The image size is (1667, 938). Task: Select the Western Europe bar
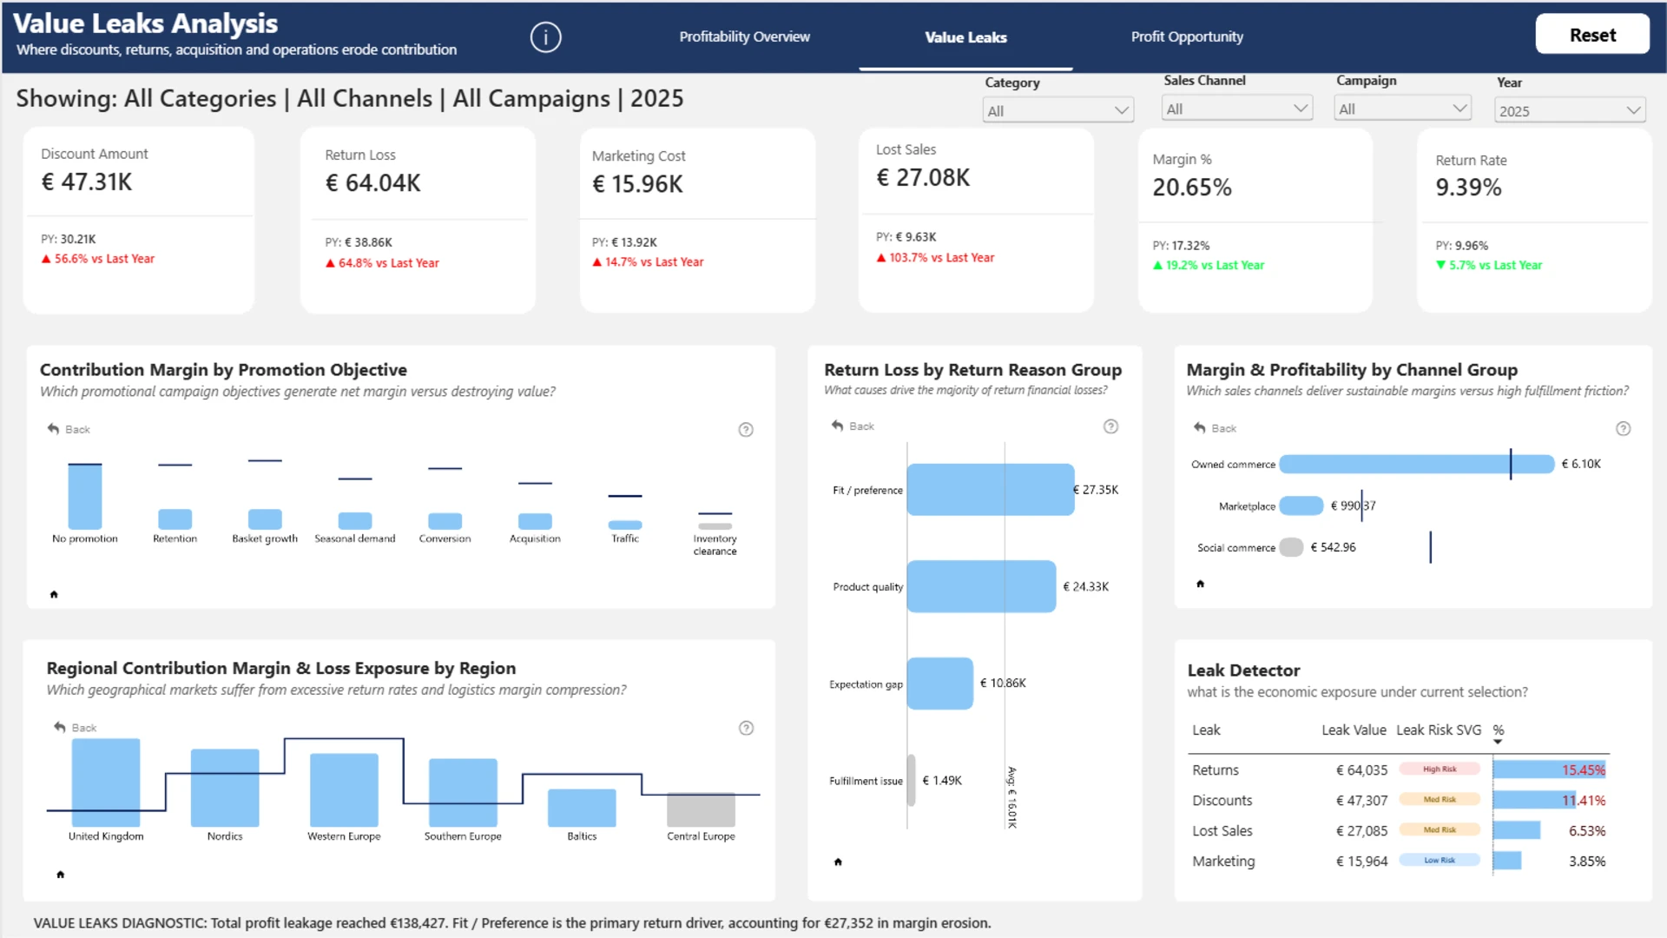(x=344, y=790)
